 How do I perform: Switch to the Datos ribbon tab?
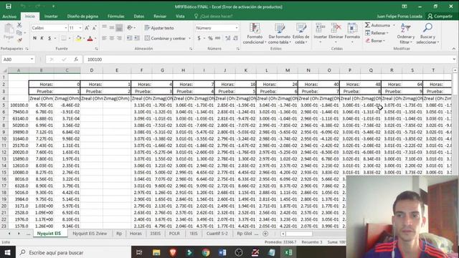coord(138,16)
